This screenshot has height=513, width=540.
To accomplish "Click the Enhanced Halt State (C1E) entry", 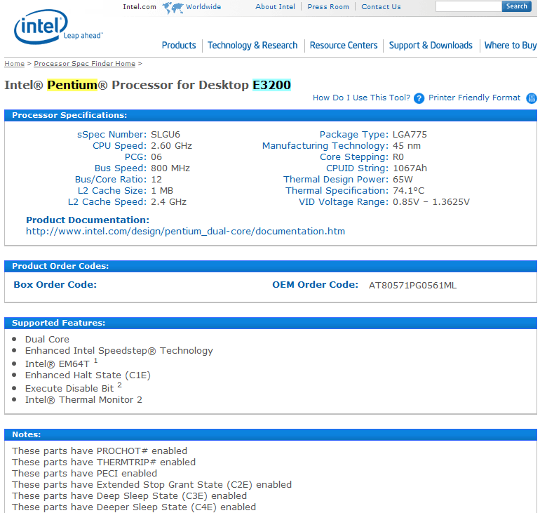I will coord(88,375).
